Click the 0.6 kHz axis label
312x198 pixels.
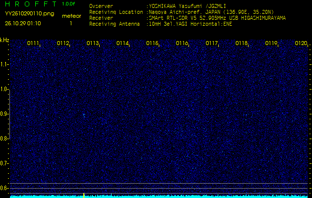tap(4, 188)
